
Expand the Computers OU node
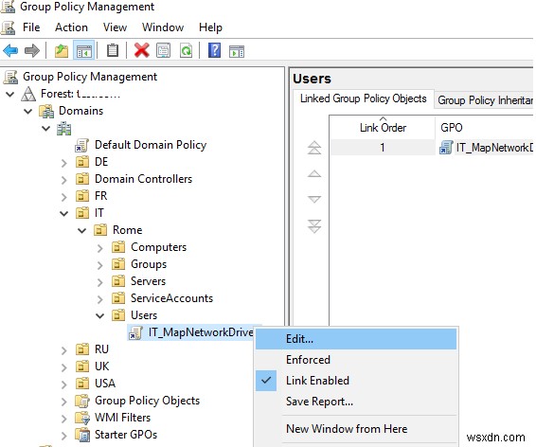(x=99, y=247)
